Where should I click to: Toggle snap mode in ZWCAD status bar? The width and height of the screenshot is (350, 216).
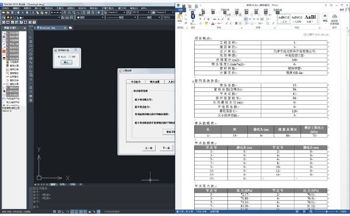click(55, 211)
